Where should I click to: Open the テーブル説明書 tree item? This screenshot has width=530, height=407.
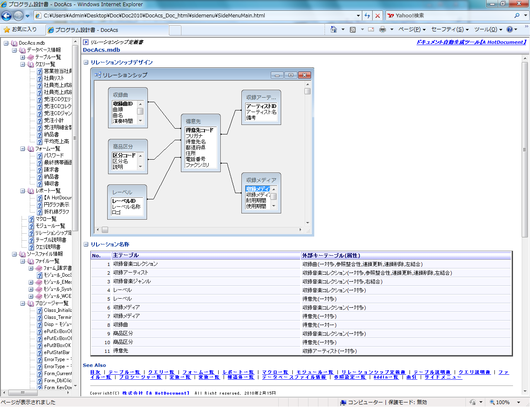[51, 240]
